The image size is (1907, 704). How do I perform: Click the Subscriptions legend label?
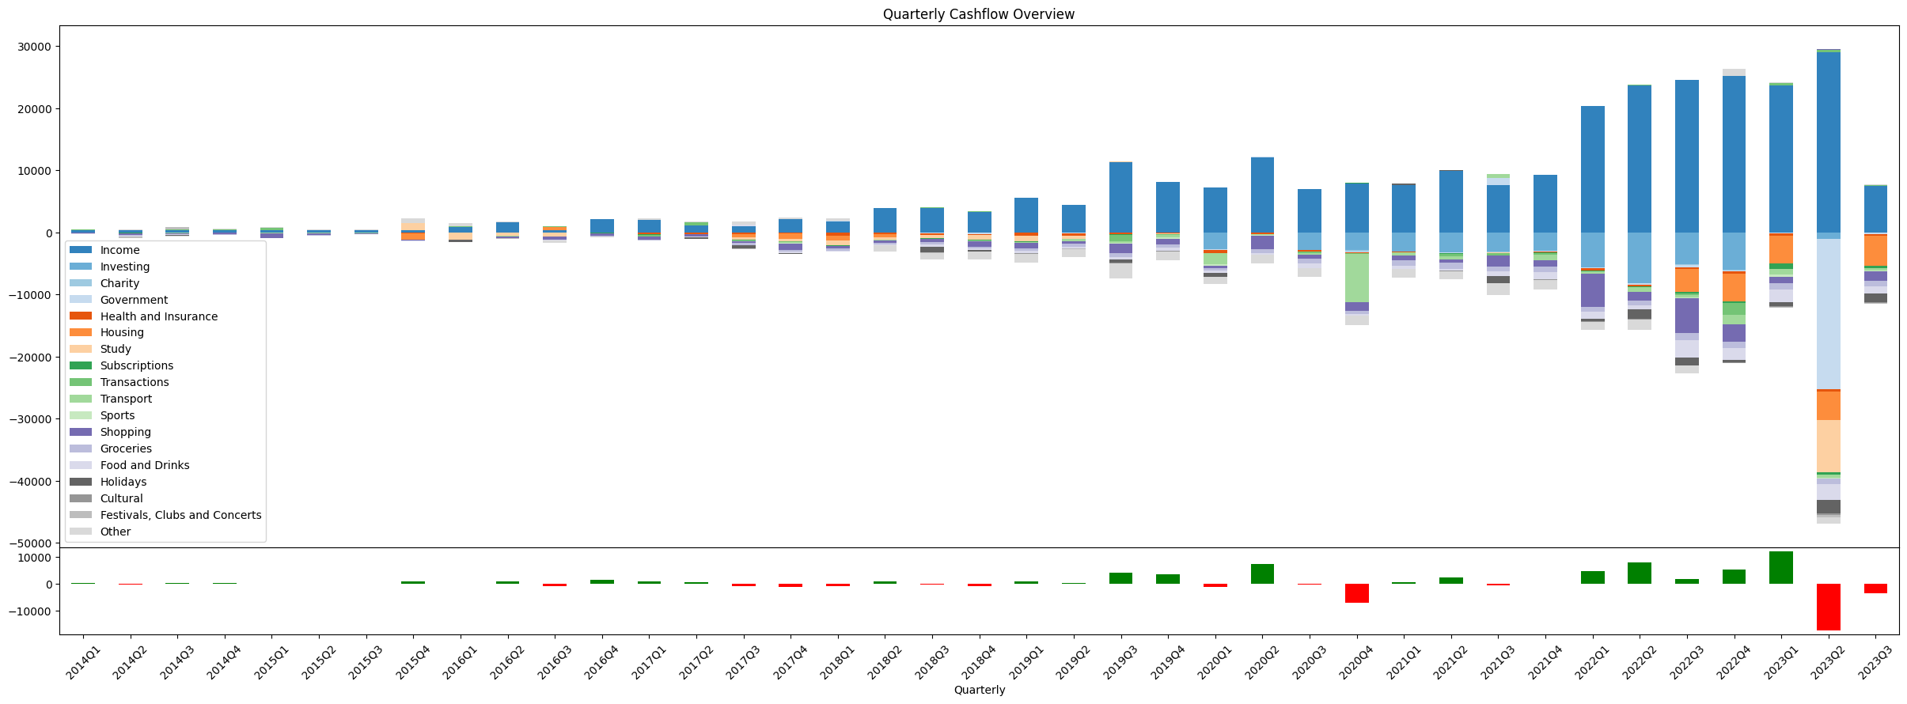click(137, 365)
